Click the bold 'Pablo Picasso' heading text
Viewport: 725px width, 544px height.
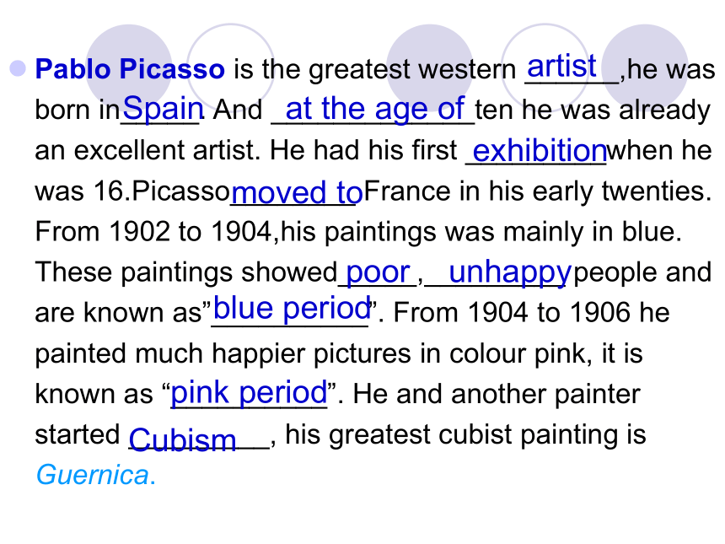click(130, 69)
